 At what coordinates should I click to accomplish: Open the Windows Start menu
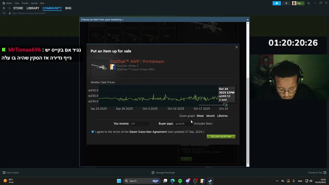point(119,181)
